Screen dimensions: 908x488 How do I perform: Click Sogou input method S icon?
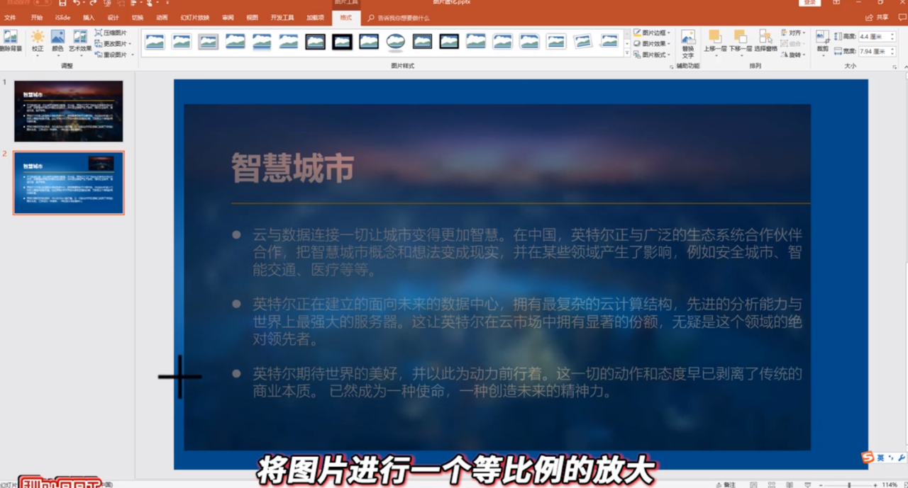pyautogui.click(x=868, y=458)
